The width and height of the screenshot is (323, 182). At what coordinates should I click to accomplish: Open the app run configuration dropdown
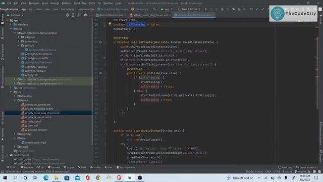[x=167, y=9]
